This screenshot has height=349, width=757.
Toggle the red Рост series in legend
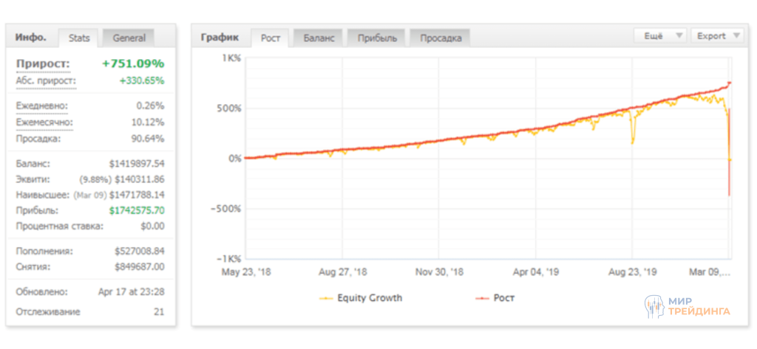[x=503, y=298]
